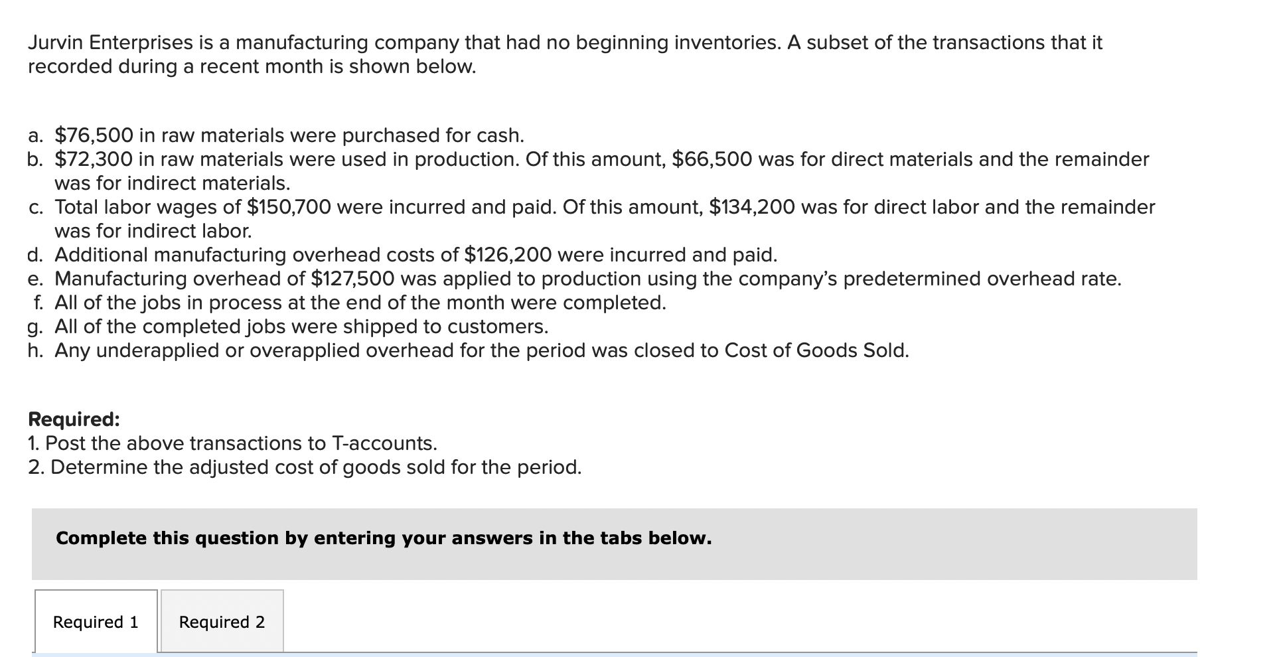Click the bold Required: heading
Viewport: 1277px width, 657px height.
tap(74, 419)
